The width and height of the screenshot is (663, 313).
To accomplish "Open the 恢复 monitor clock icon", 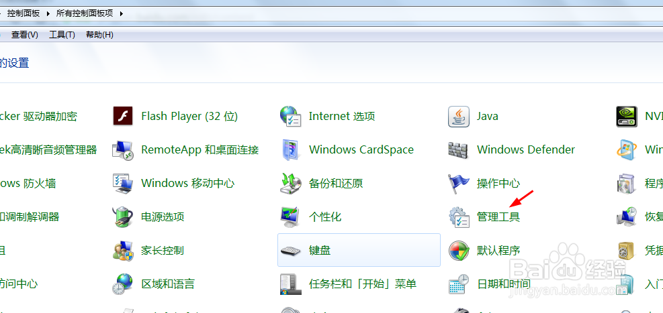I will [626, 217].
